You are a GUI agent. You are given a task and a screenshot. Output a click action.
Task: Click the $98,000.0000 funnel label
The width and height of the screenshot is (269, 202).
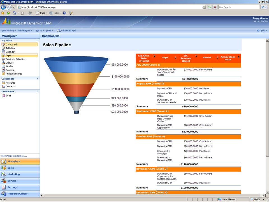pos(120,65)
